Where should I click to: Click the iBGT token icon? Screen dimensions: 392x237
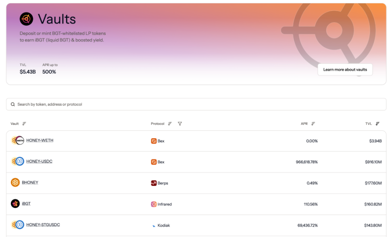pyautogui.click(x=15, y=204)
